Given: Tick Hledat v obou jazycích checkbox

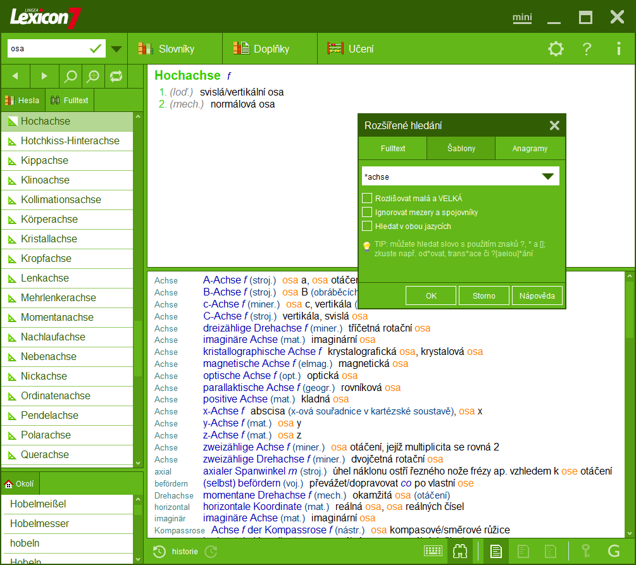Looking at the screenshot, I should (367, 226).
